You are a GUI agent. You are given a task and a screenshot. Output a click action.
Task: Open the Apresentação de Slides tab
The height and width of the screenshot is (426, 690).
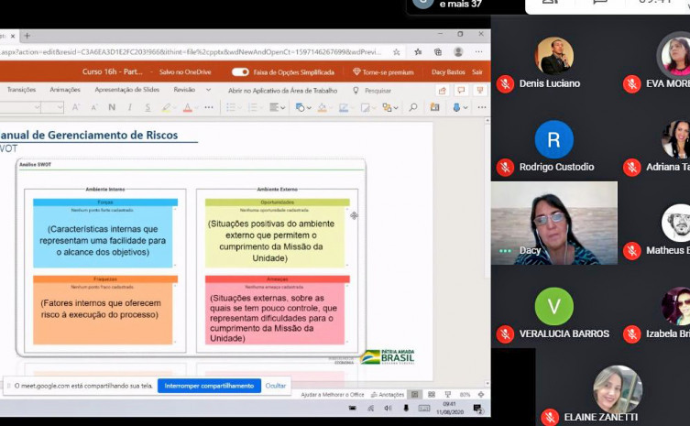point(127,90)
